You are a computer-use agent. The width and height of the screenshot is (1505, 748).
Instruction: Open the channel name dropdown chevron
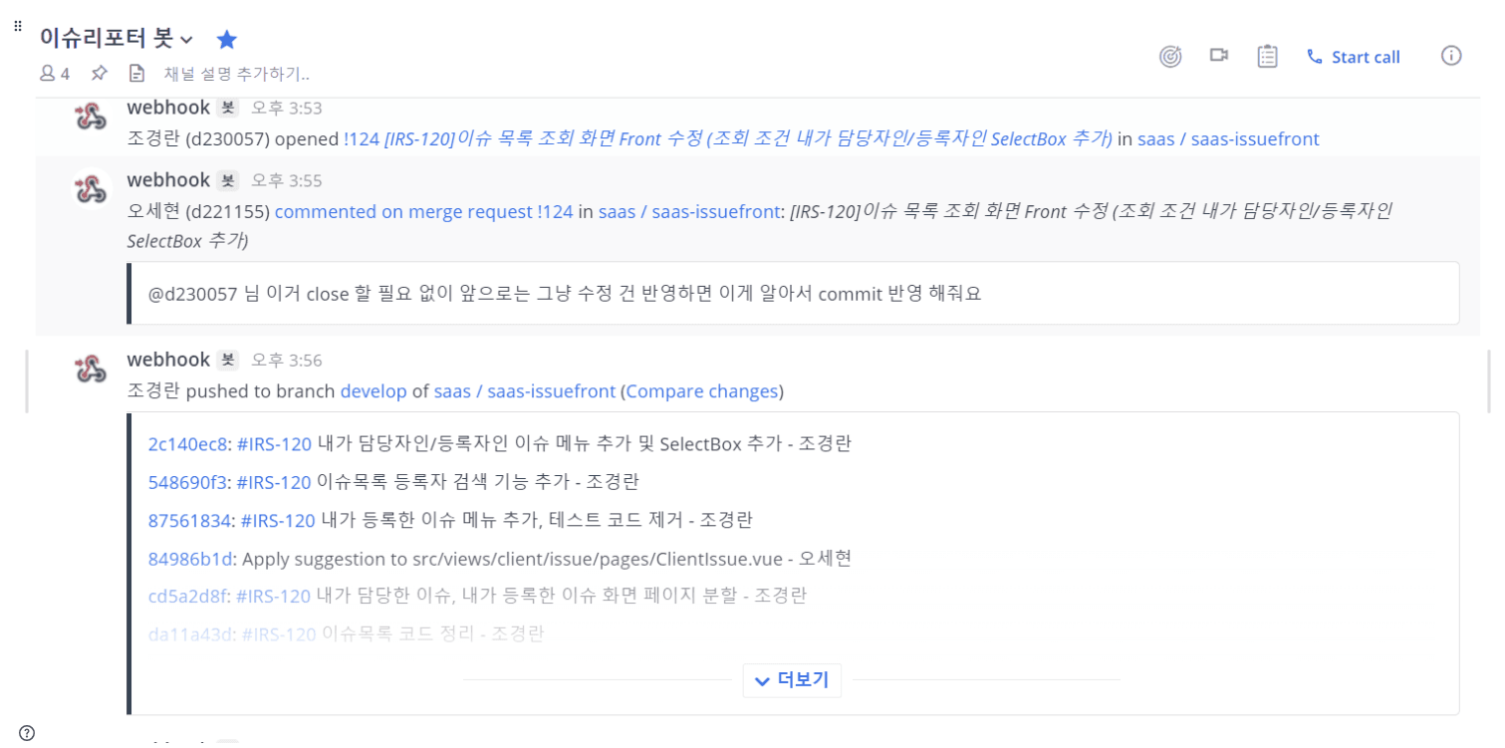[x=186, y=40]
